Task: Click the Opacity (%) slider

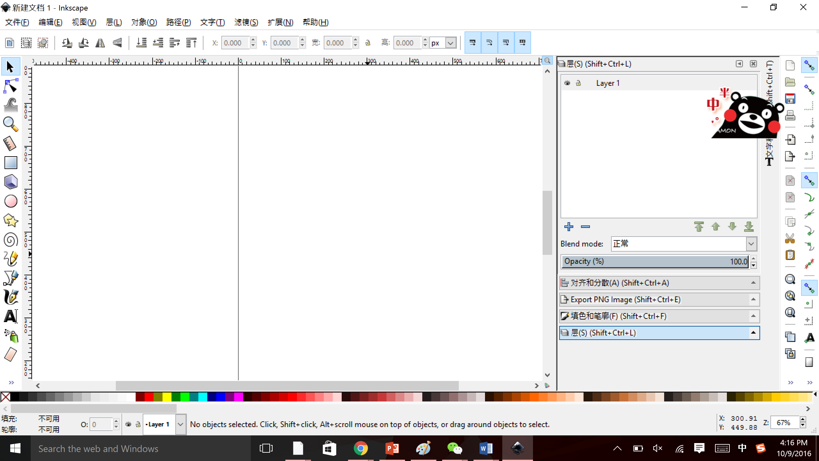Action: coord(655,261)
